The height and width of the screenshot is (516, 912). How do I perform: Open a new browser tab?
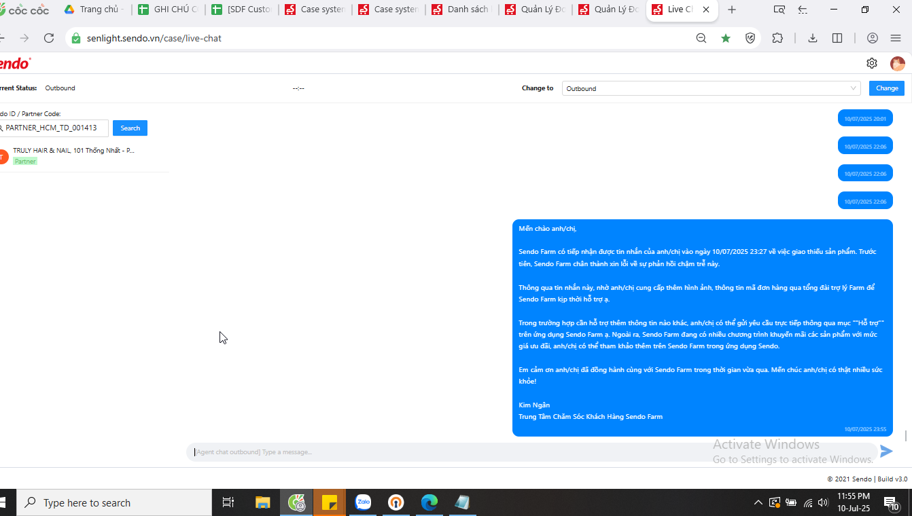tap(732, 10)
